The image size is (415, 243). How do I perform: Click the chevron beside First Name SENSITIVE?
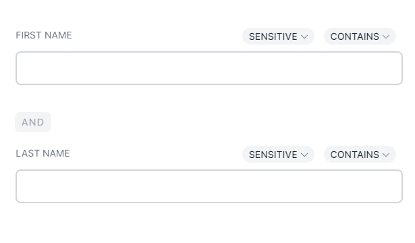coord(304,36)
